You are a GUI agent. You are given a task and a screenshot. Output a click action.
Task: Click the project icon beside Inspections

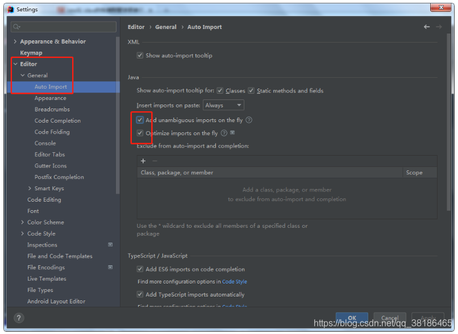pyautogui.click(x=110, y=245)
